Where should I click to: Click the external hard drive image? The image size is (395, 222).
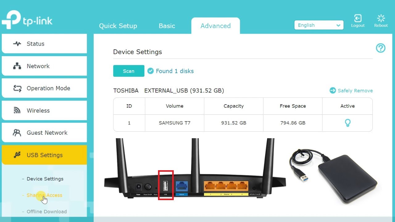tap(333, 176)
